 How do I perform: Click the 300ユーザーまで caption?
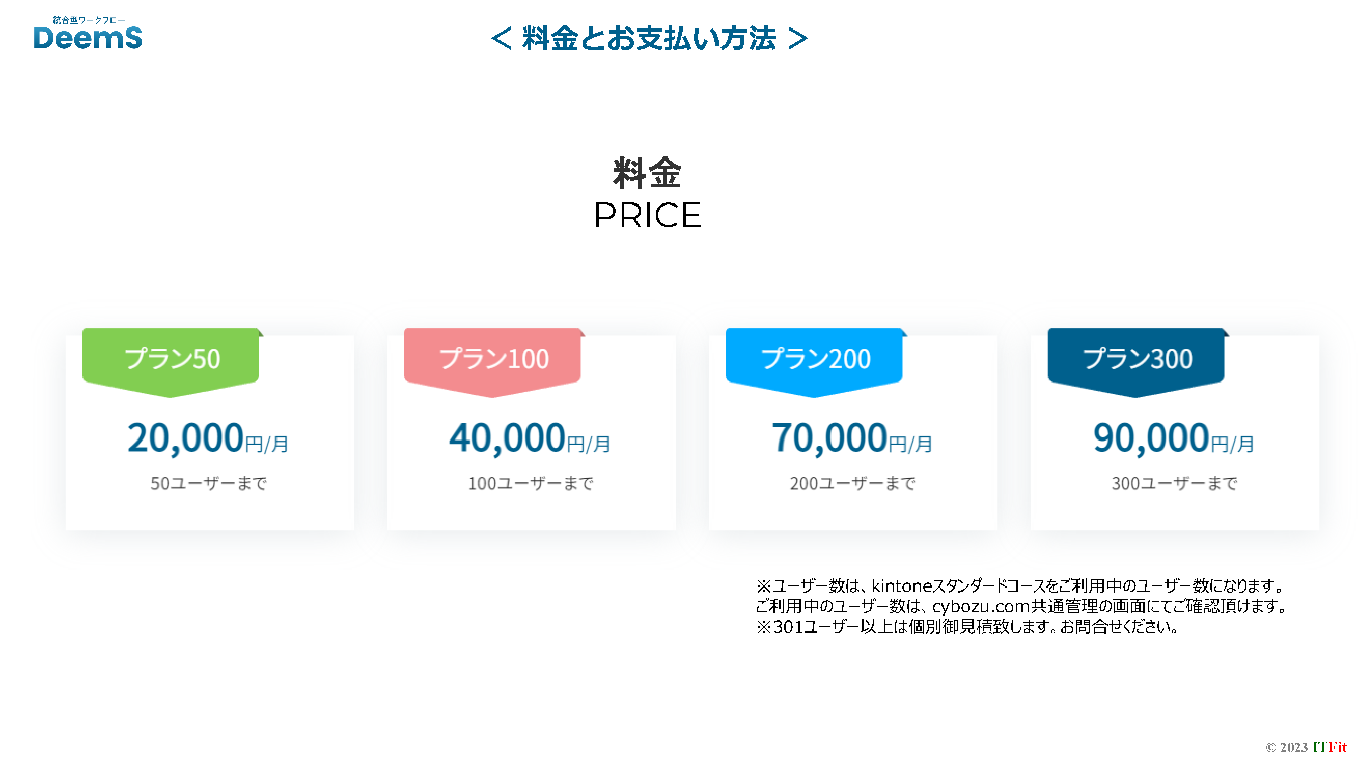tap(1175, 483)
